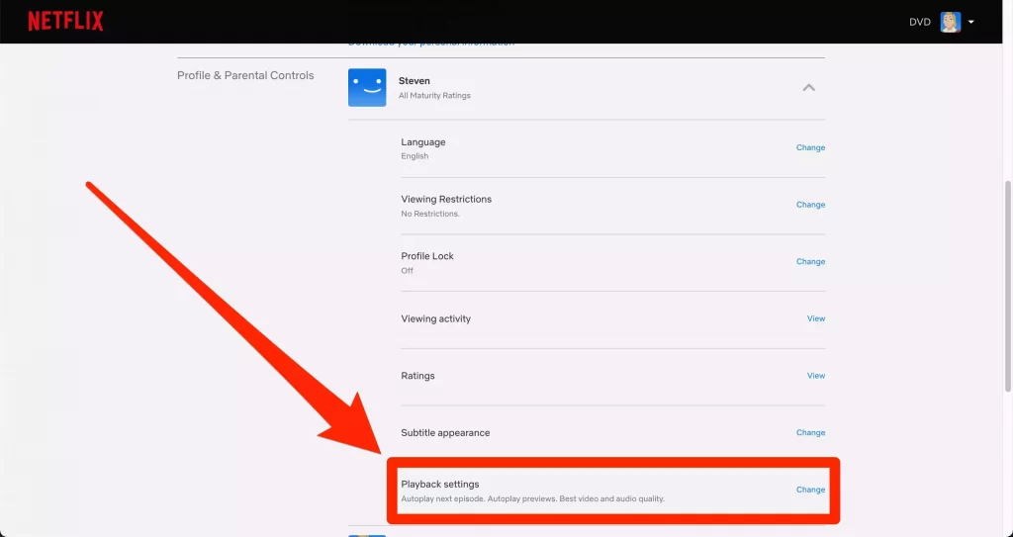Click Change for Playback settings
This screenshot has width=1013, height=537.
(810, 490)
